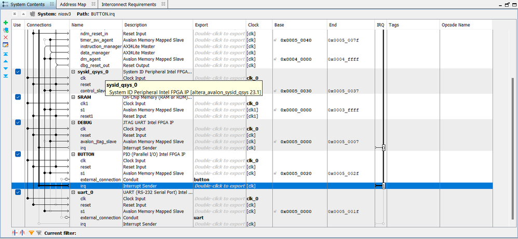Select the dbg_reset_out row name

95,66
